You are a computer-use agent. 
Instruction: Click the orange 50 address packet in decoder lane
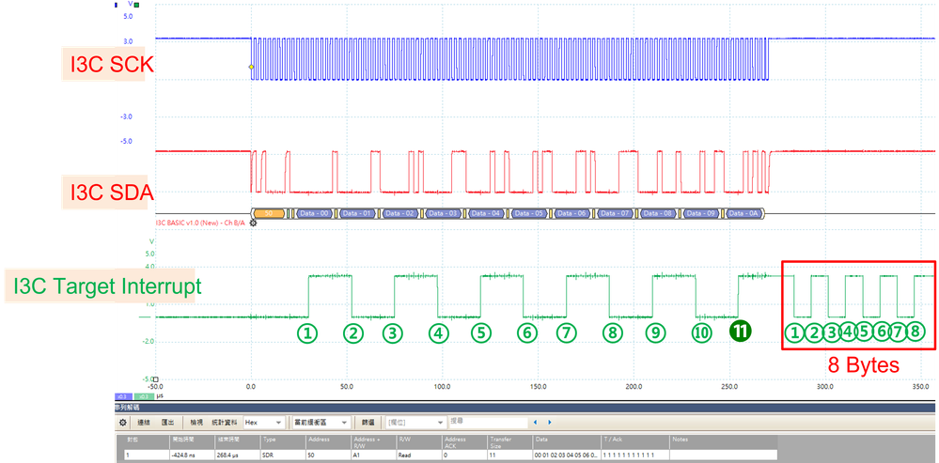coord(269,213)
